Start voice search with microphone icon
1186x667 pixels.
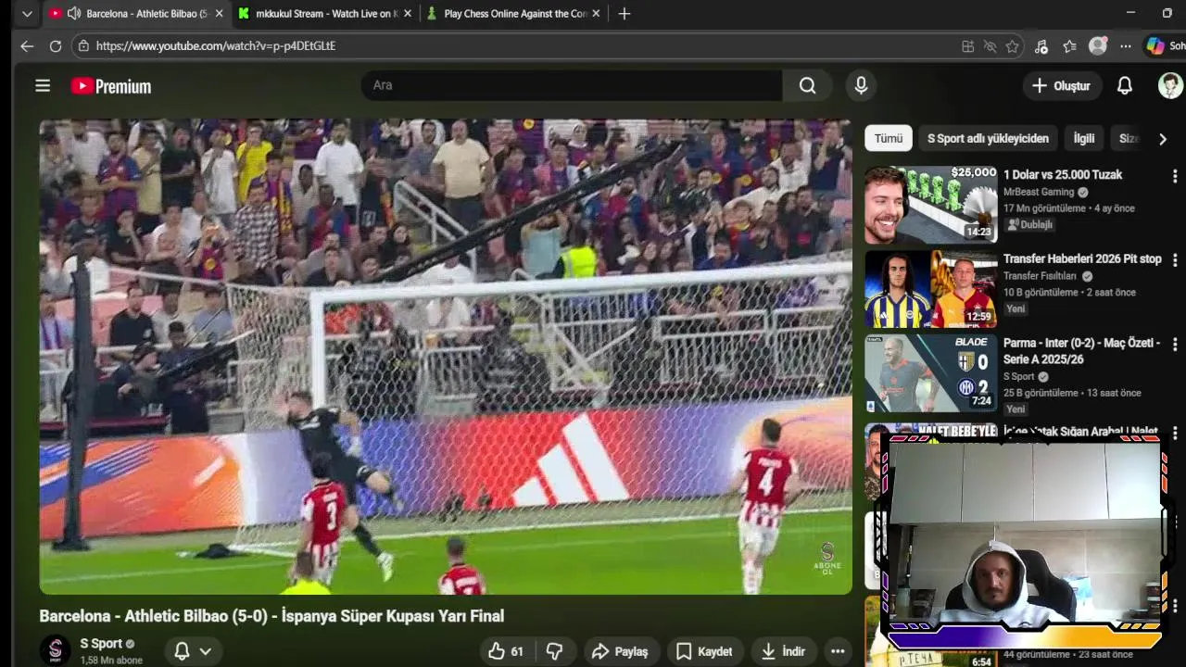coord(861,85)
